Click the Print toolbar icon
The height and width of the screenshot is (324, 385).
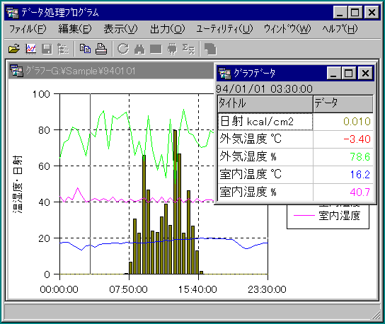coord(101,49)
